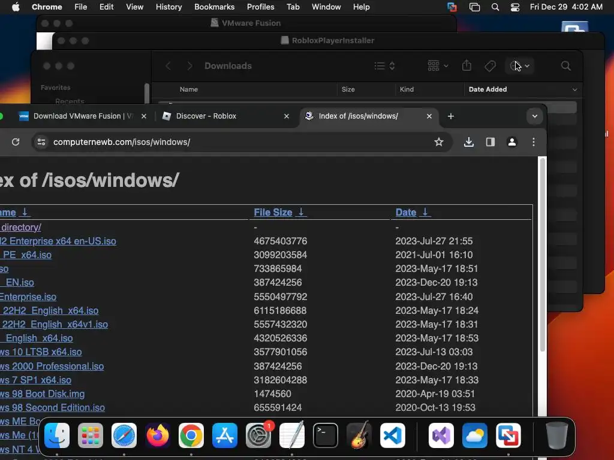The image size is (614, 460).
Task: Open VMware Fusion from the Dock
Action: point(508,435)
